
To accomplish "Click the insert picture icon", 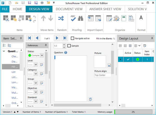I will (109, 65).
